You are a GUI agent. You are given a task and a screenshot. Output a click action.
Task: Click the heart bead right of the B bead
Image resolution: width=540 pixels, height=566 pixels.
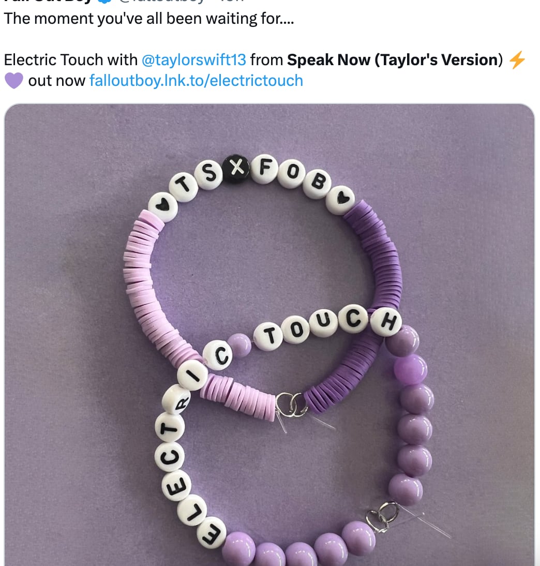[341, 199]
